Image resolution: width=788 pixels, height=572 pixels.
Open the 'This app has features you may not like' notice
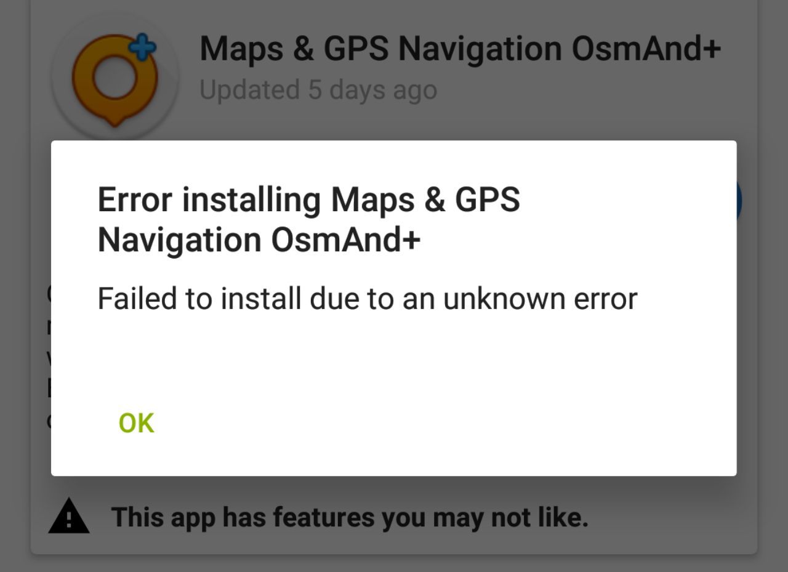(350, 517)
